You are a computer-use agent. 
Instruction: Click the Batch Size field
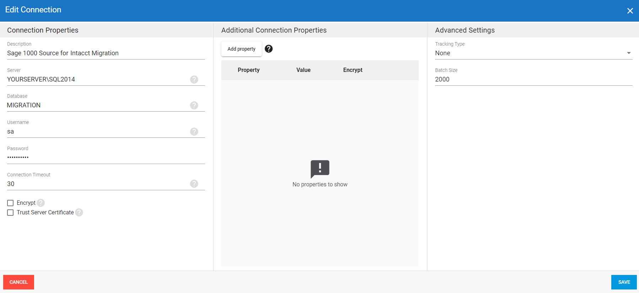(533, 79)
